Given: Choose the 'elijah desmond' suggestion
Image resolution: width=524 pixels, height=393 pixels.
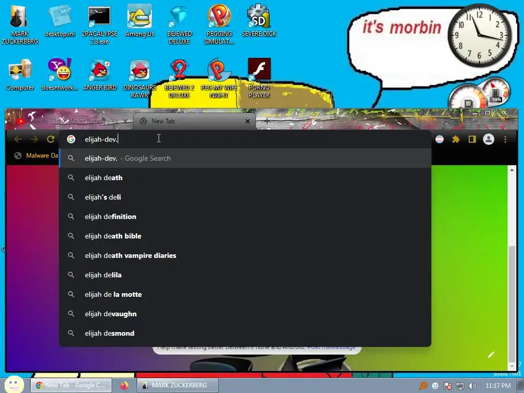Looking at the screenshot, I should [x=245, y=333].
